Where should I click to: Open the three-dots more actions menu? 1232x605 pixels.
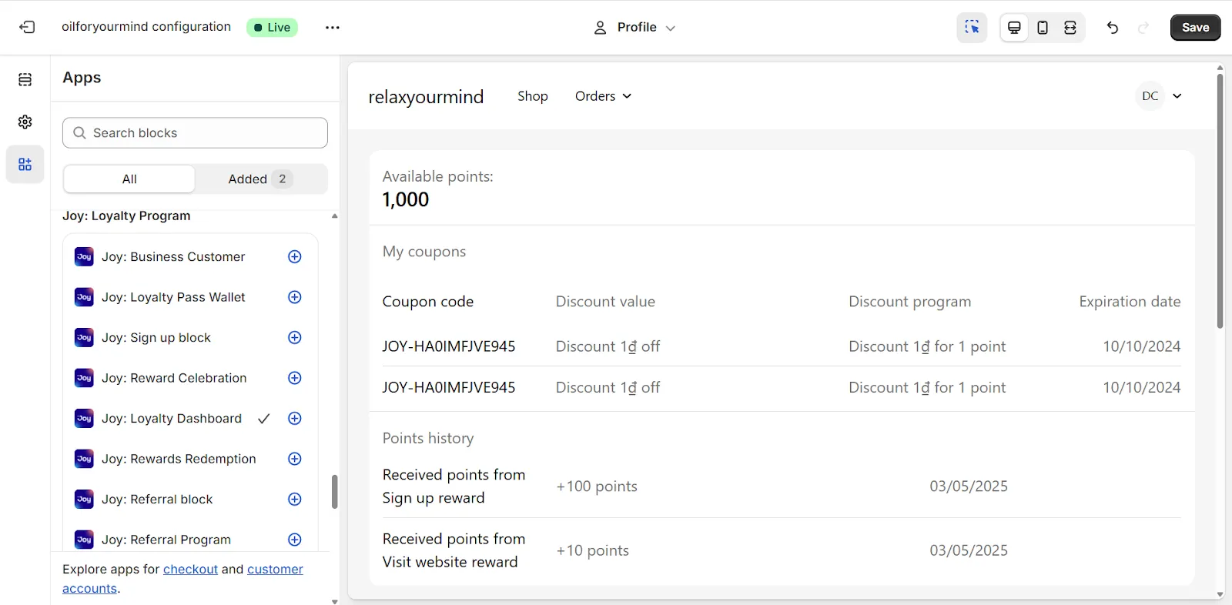click(x=332, y=27)
